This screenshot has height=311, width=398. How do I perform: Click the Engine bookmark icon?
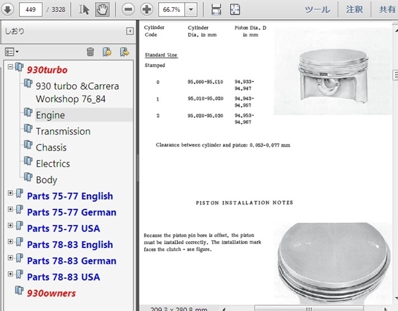pos(28,112)
